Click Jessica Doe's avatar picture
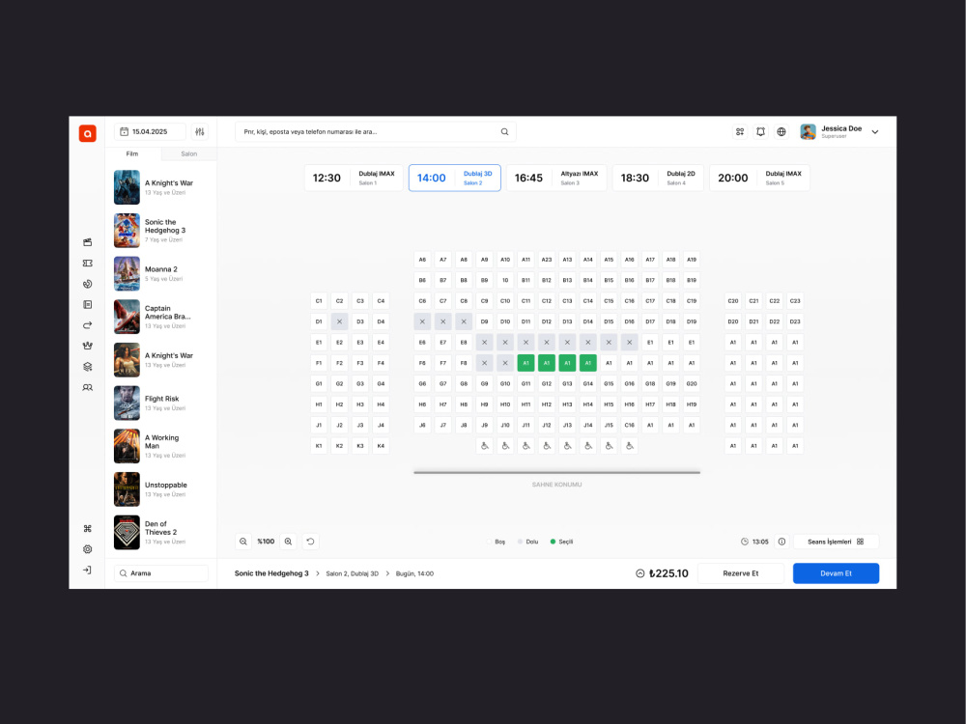Screen dimensions: 966x724 click(808, 131)
